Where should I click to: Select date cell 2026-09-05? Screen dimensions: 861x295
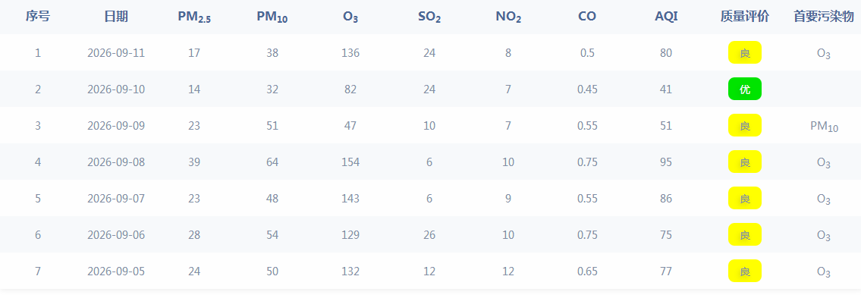116,271
